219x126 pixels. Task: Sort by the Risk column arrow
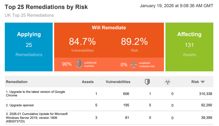pos(203,82)
